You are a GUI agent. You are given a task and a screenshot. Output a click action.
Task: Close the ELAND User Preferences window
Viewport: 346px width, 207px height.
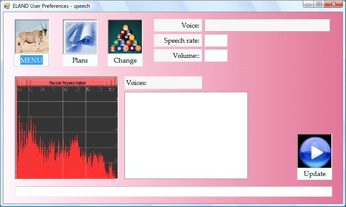click(334, 4)
